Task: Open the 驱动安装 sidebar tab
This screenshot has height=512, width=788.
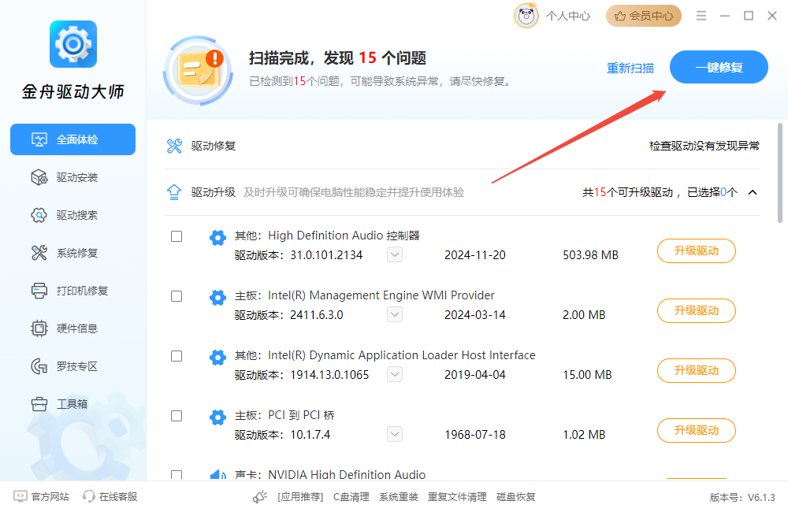Action: click(x=72, y=177)
